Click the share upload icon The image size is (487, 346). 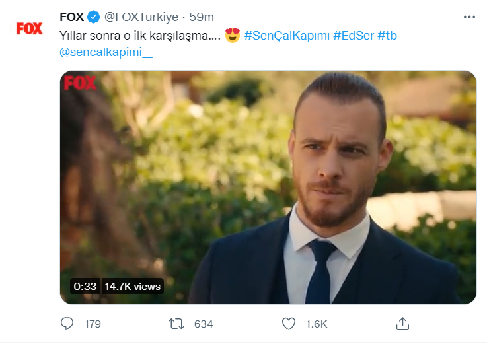(402, 324)
